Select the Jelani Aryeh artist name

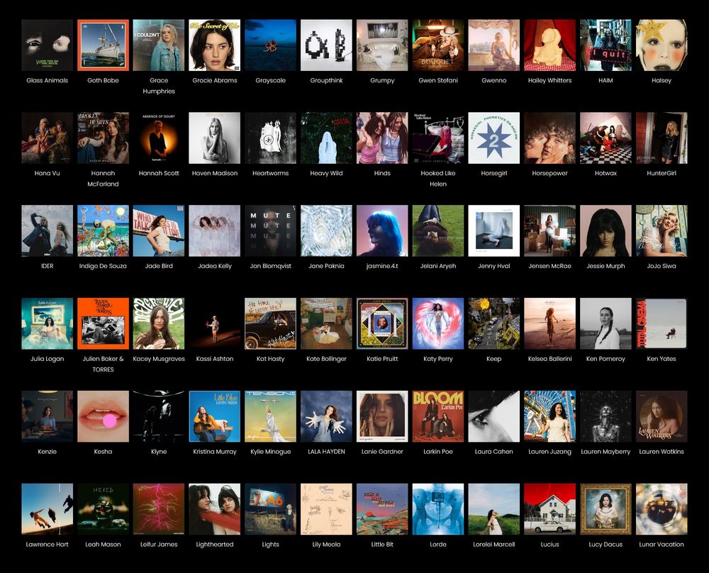(x=438, y=266)
